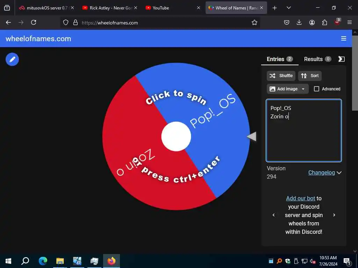Open the wheelofnames hamburger menu
Viewport: 358px width, 268px height.
point(344,38)
